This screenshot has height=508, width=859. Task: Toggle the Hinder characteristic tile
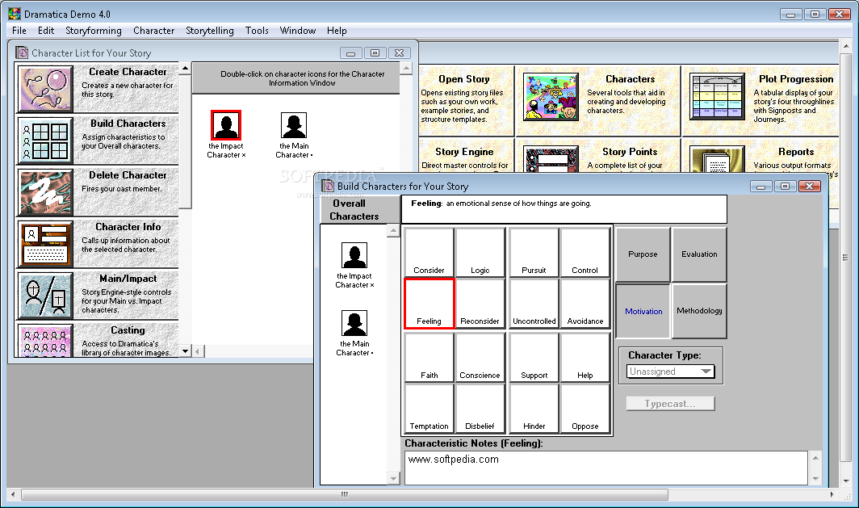coord(534,409)
